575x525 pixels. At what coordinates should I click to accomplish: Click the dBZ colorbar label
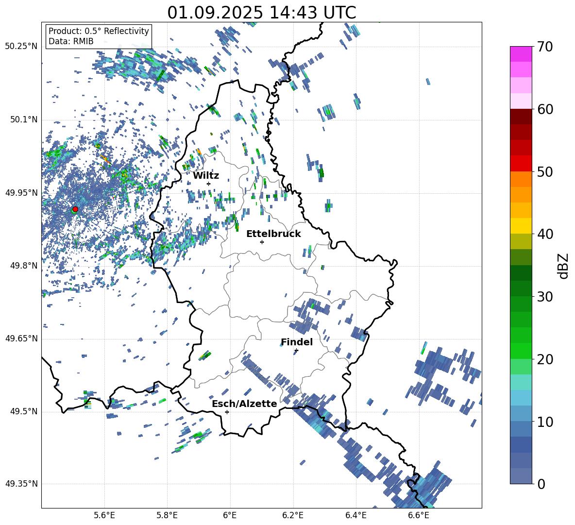(x=563, y=266)
